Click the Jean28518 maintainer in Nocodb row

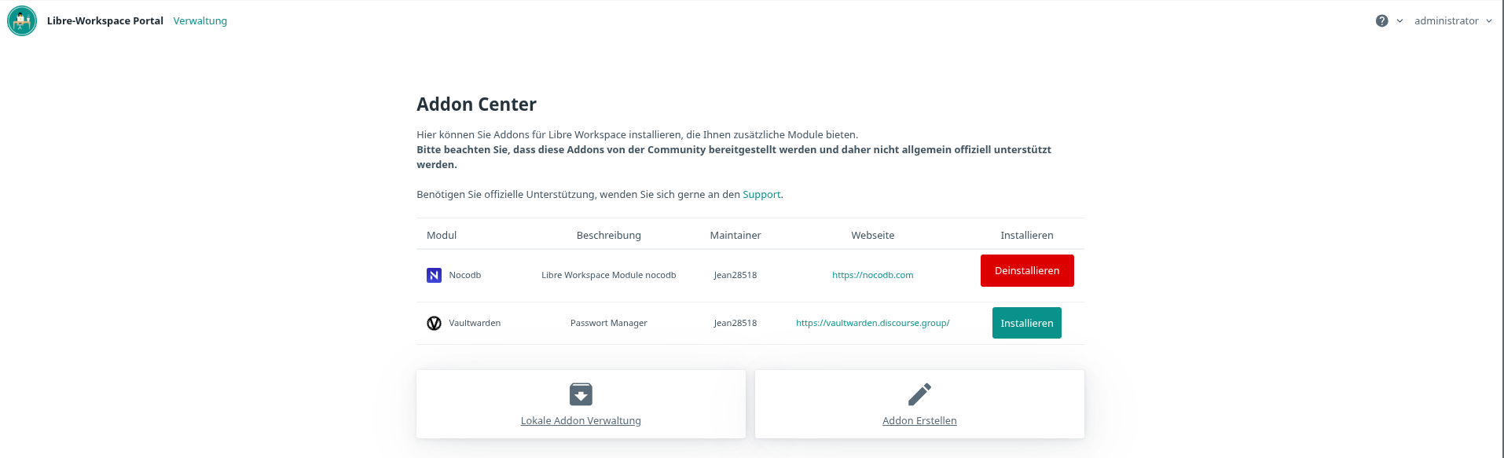tap(735, 275)
